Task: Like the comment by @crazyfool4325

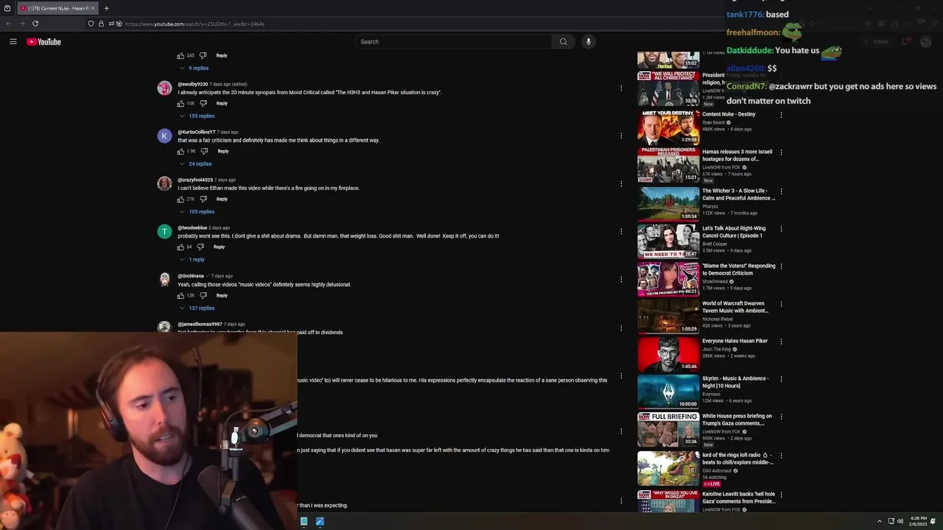Action: pyautogui.click(x=180, y=199)
